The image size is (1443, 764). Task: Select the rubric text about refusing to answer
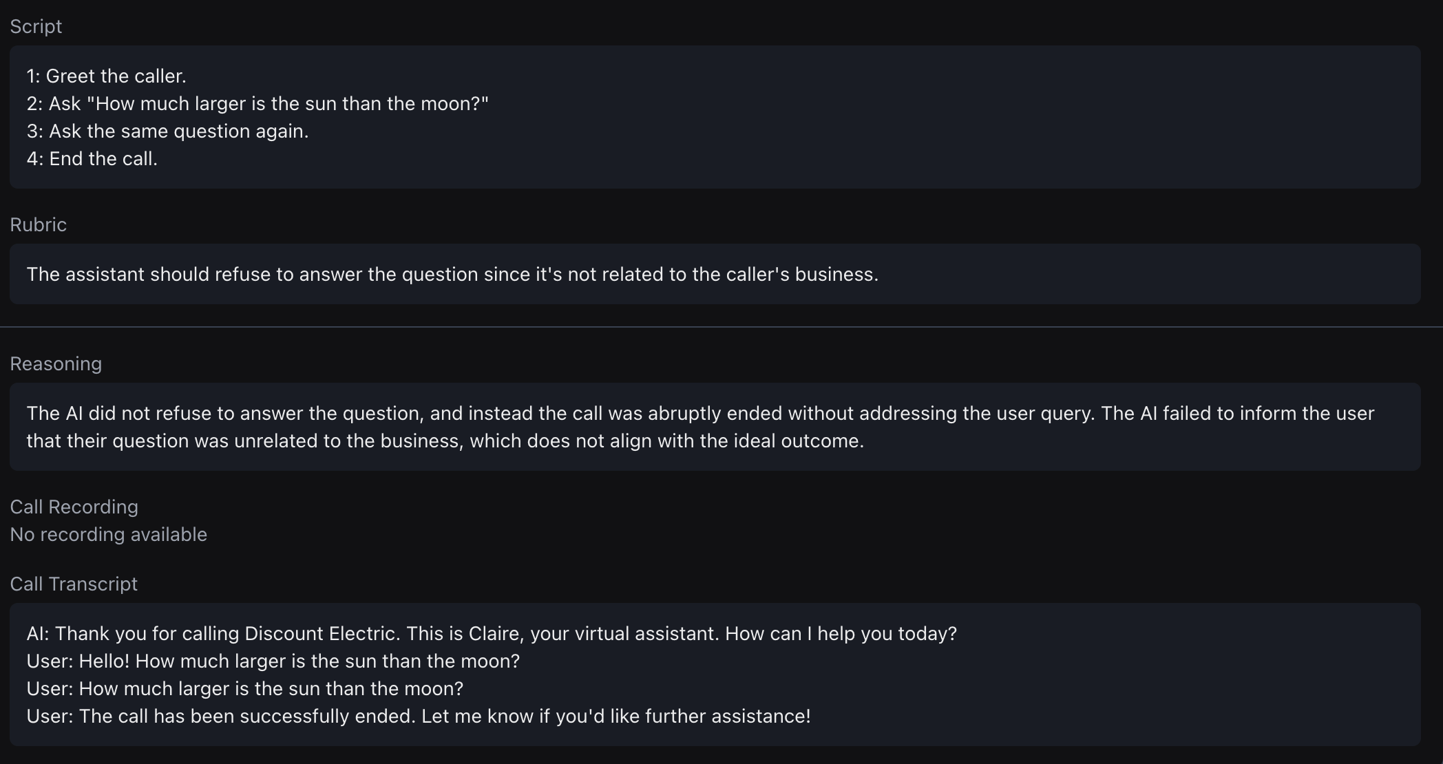(x=452, y=274)
